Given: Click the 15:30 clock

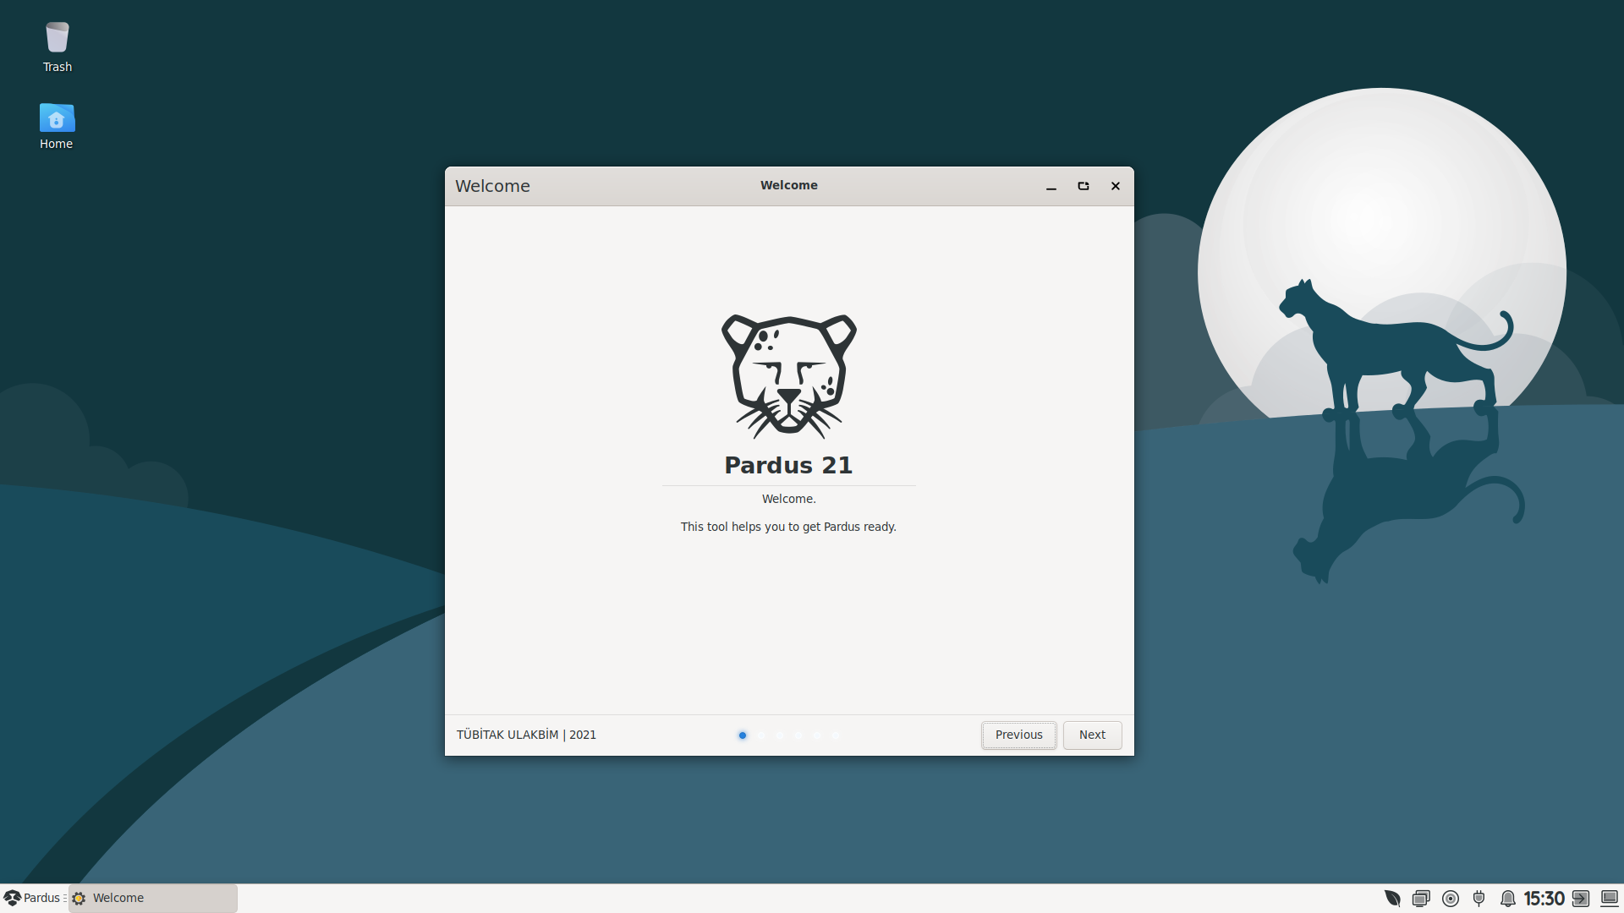Looking at the screenshot, I should click(1544, 898).
